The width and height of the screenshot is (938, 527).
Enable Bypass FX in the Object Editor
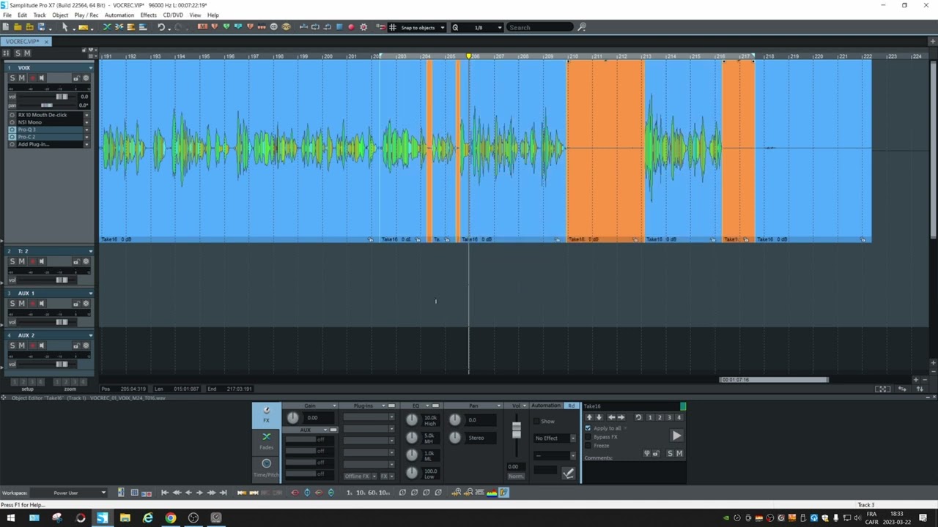coord(588,437)
